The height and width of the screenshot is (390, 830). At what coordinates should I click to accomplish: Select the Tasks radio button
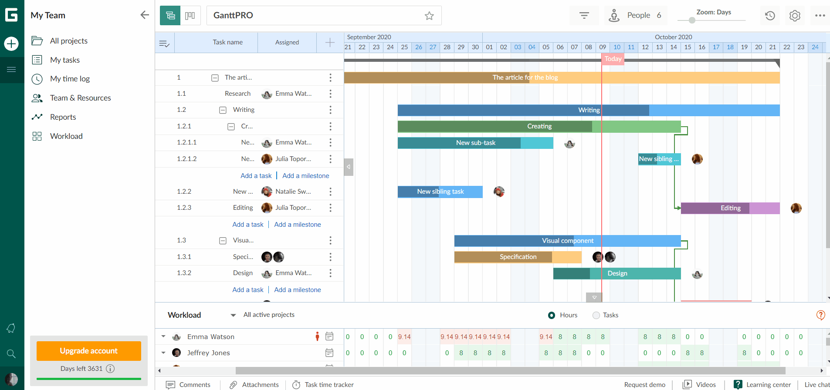pyautogui.click(x=596, y=315)
